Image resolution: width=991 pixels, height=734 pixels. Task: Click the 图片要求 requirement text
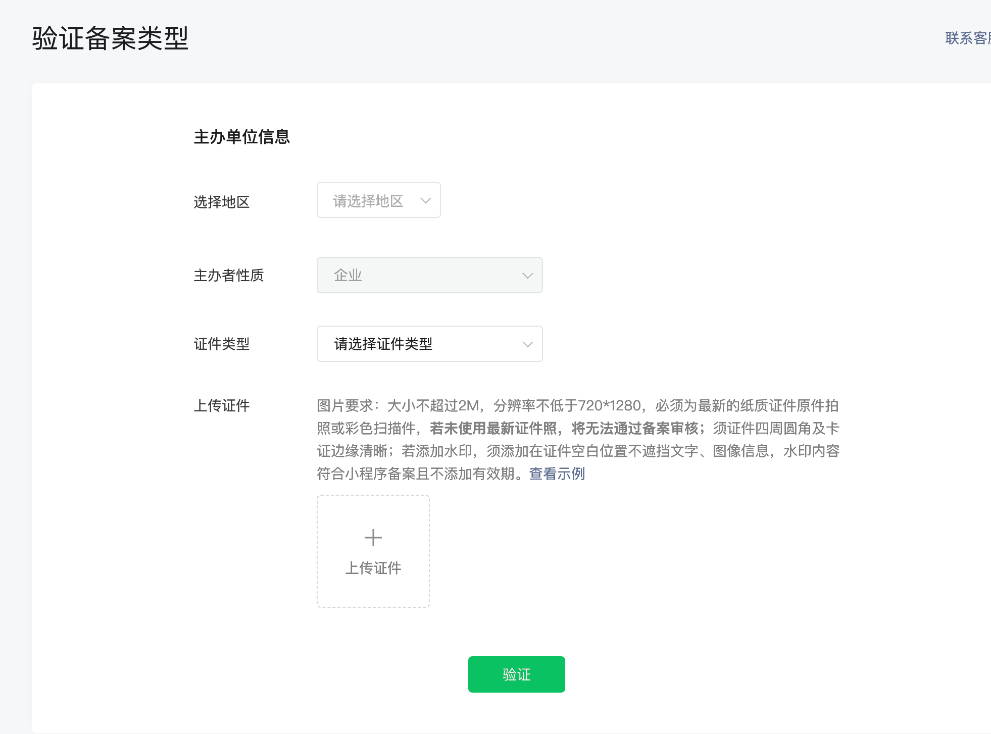345,405
